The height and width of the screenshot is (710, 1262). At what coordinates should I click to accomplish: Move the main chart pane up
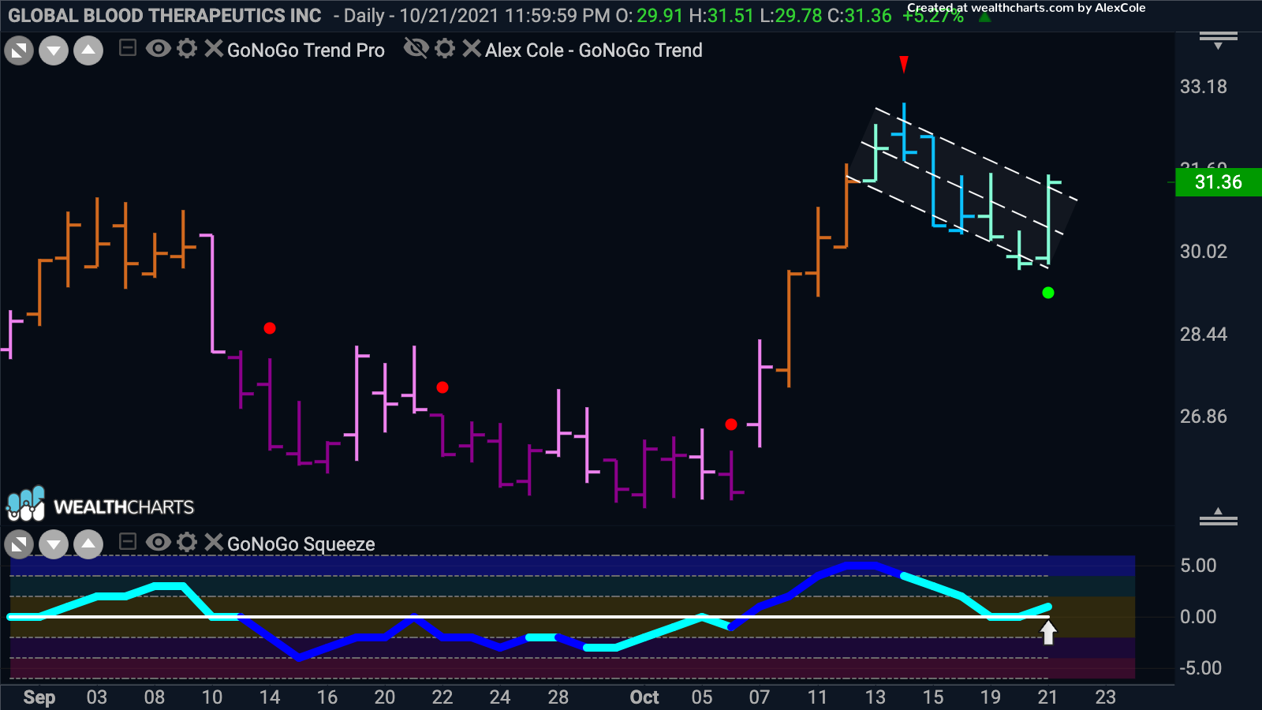pyautogui.click(x=88, y=51)
